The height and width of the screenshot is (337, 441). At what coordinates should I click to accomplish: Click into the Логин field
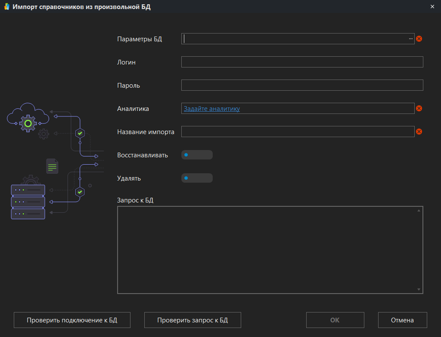tap(302, 62)
